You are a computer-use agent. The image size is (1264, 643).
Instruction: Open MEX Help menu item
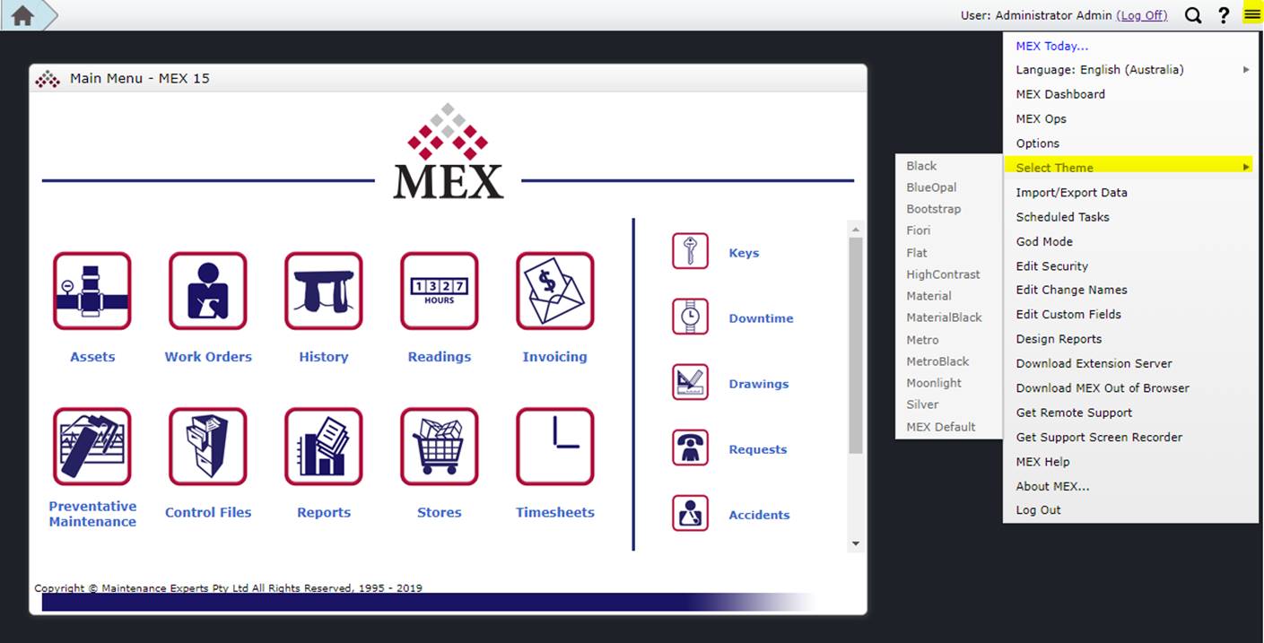click(1130, 462)
